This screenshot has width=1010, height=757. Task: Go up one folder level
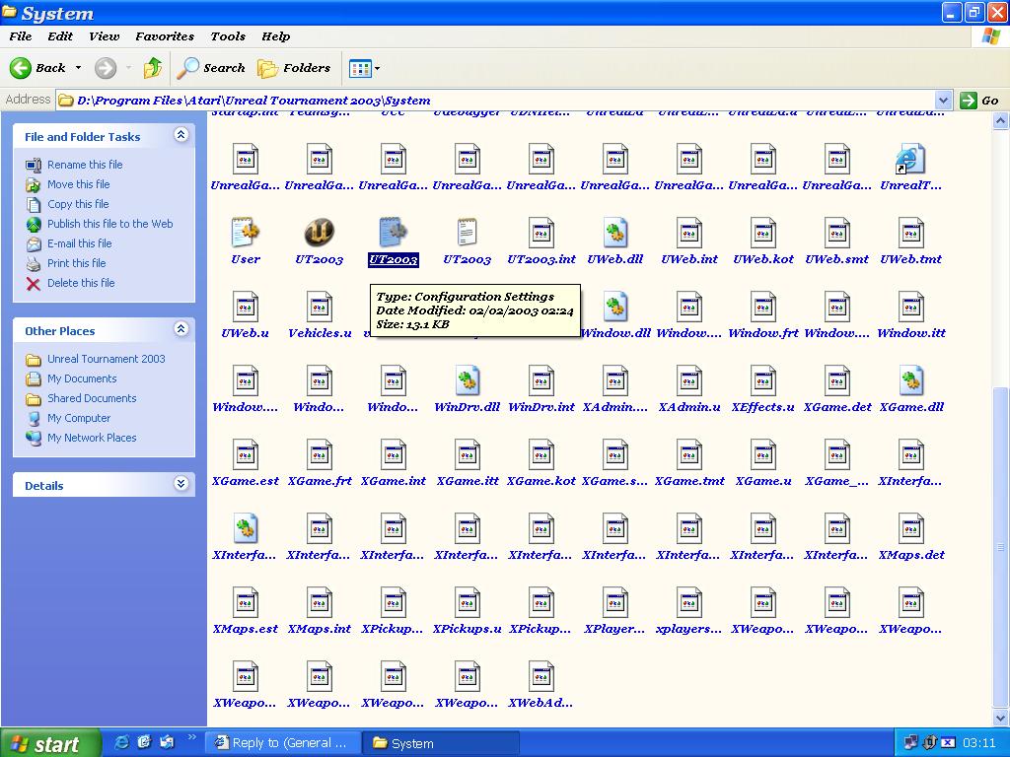pyautogui.click(x=153, y=68)
